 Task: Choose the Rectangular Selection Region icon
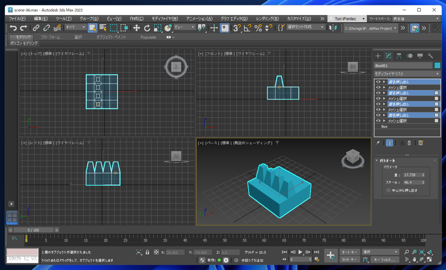pyautogui.click(x=114, y=28)
